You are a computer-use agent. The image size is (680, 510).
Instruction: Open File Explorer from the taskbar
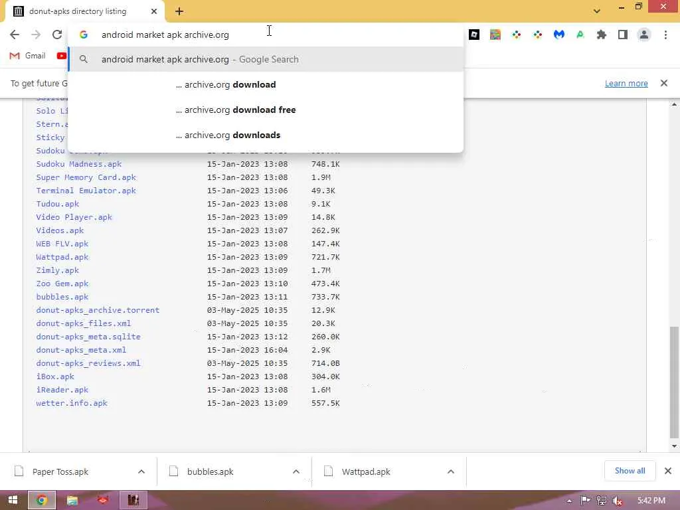(x=72, y=500)
